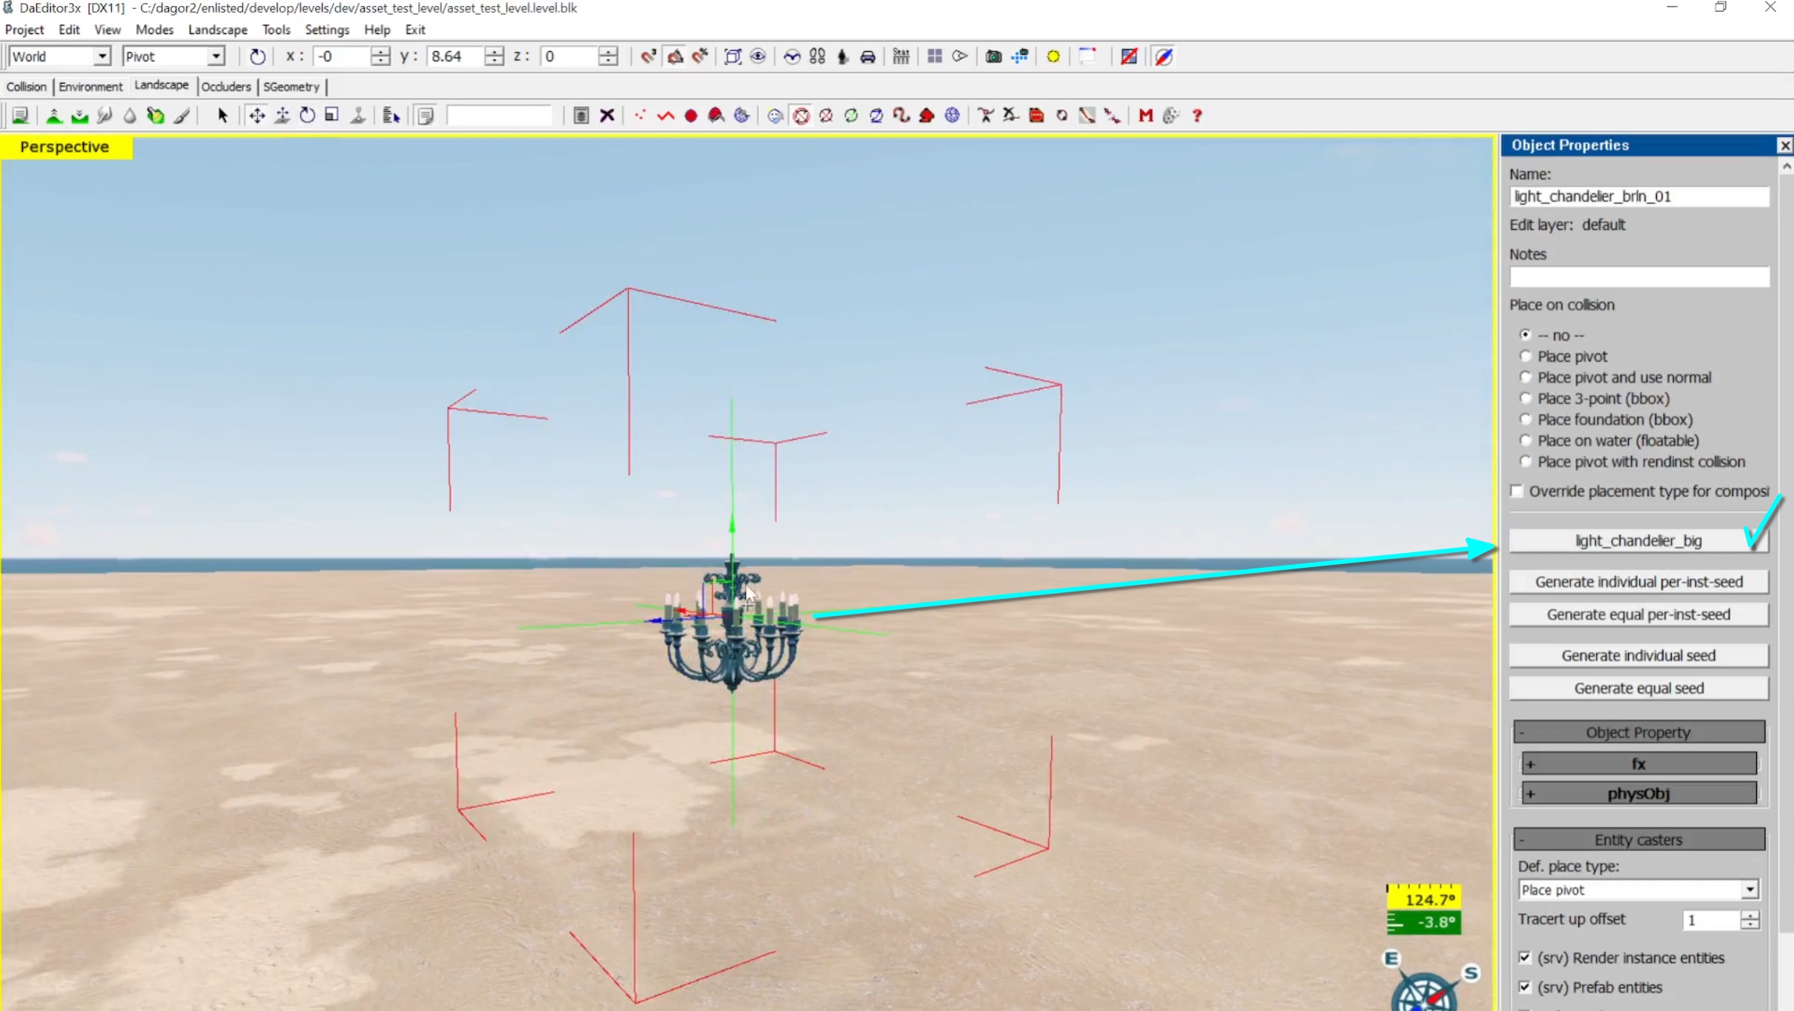The image size is (1794, 1011).
Task: Select the Place pivot radio option
Action: [x=1526, y=357]
